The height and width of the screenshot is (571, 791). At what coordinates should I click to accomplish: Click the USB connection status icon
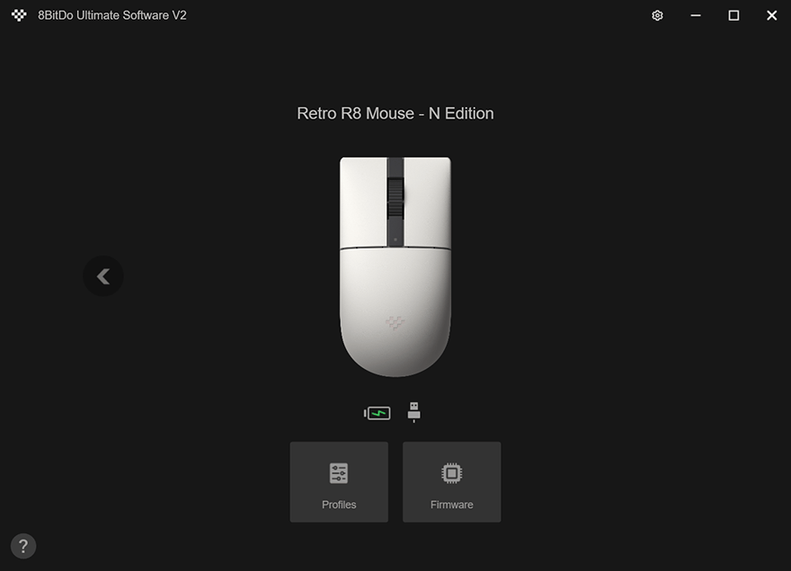[413, 412]
